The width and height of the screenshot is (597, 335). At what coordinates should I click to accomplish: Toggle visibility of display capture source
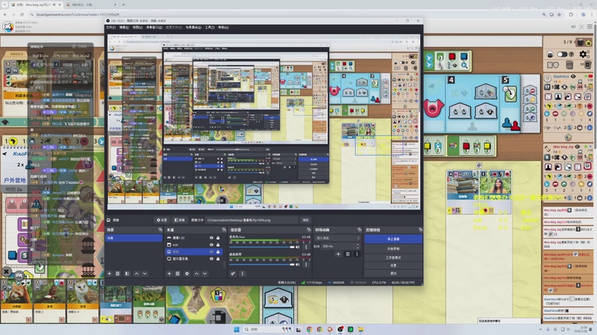[x=211, y=258]
